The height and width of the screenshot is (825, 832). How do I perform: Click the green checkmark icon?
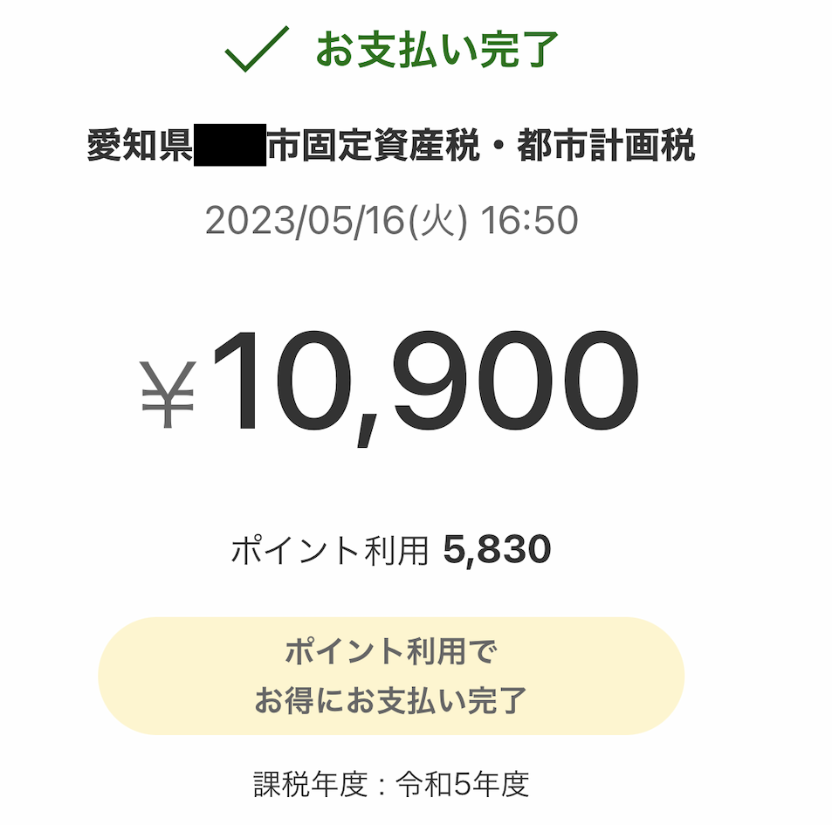click(257, 49)
